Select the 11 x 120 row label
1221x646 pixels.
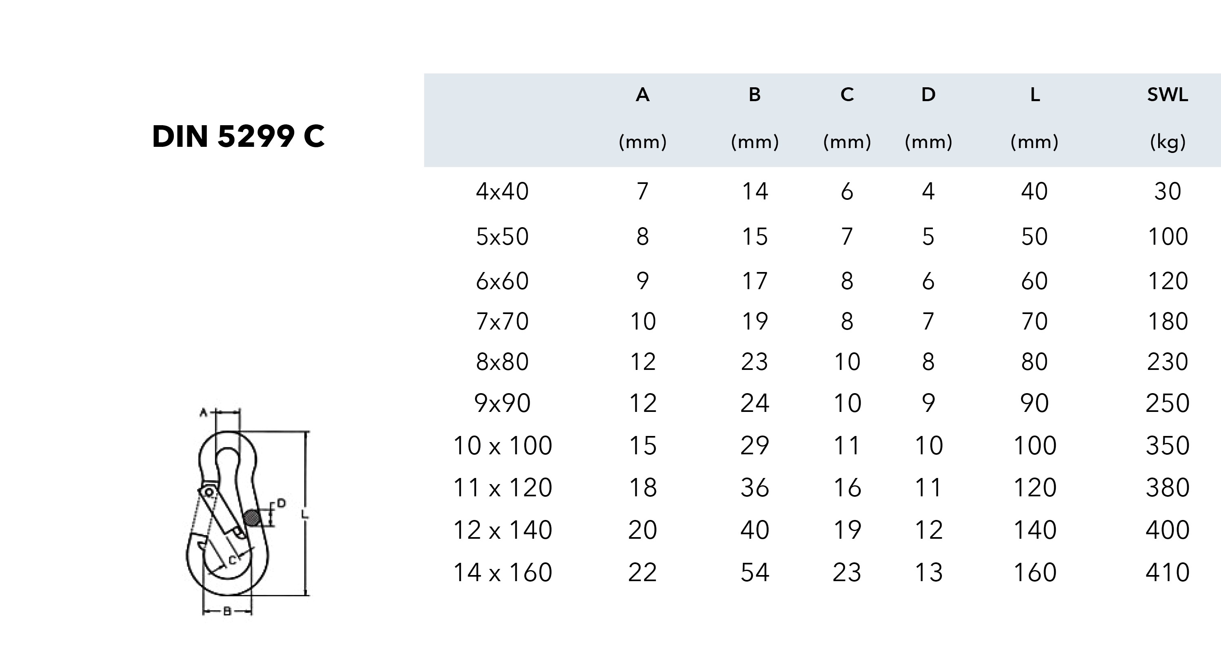(x=503, y=488)
